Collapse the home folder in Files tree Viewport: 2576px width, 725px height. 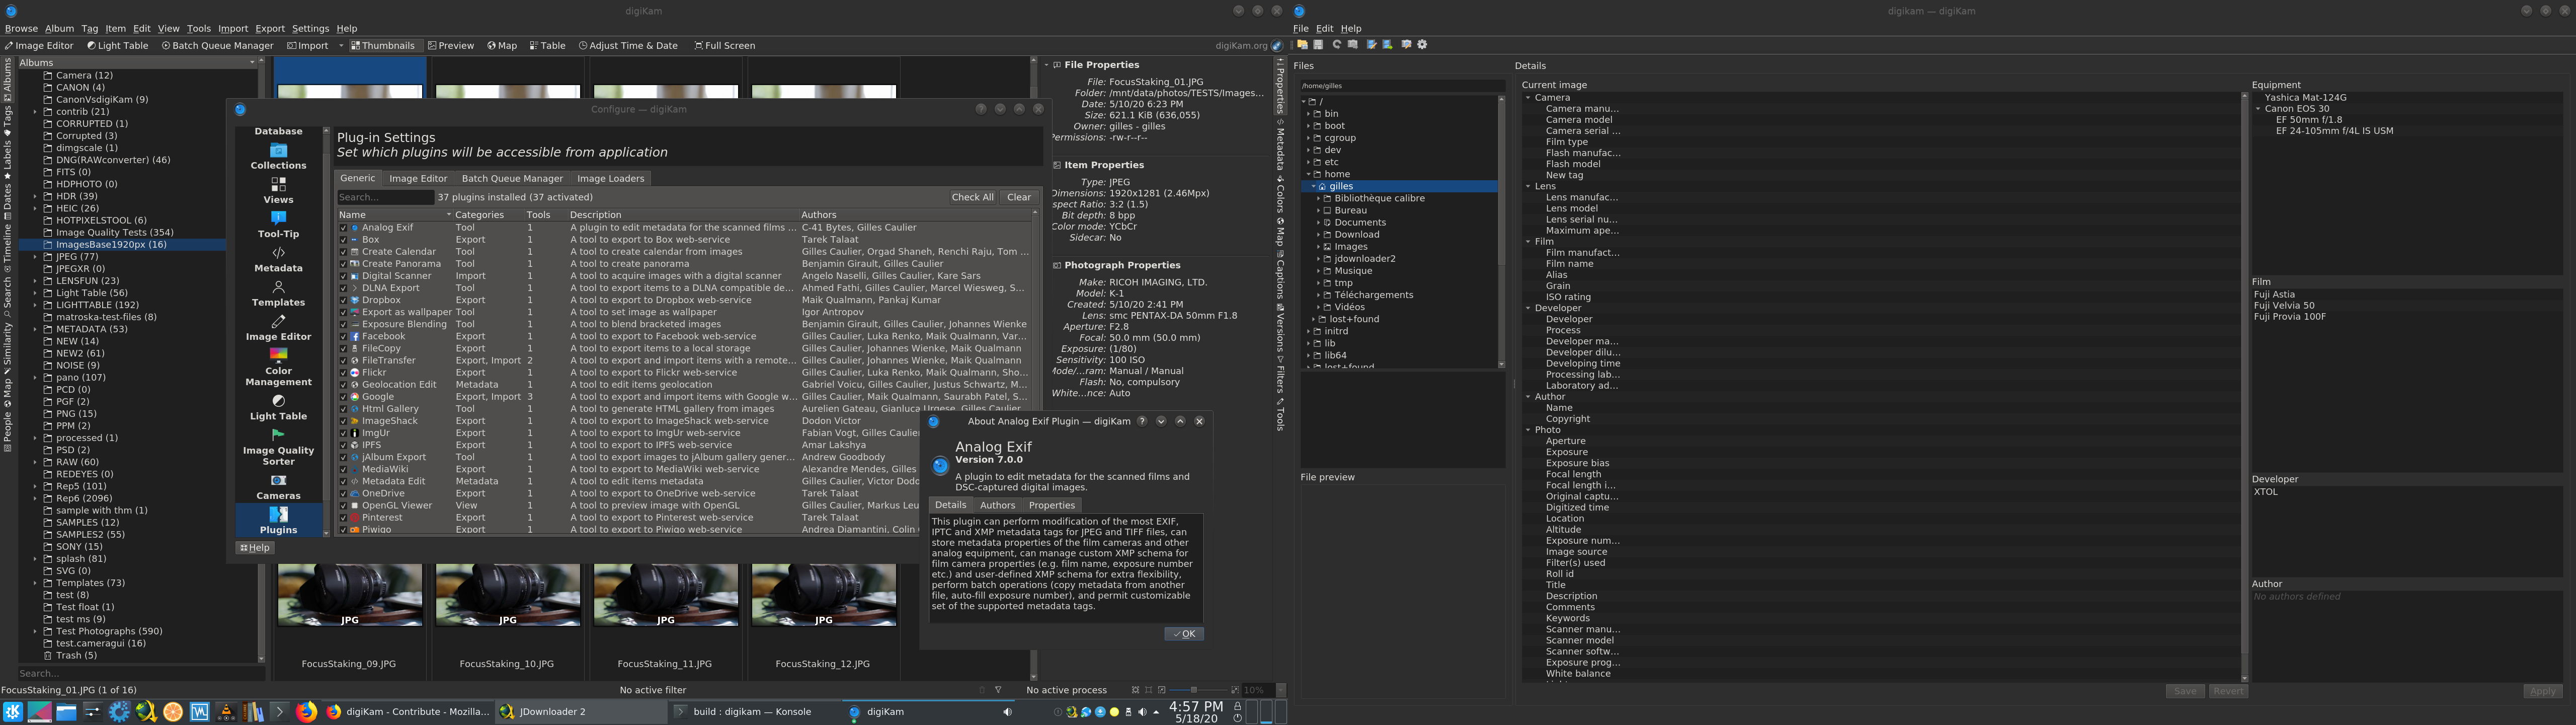pyautogui.click(x=1308, y=174)
